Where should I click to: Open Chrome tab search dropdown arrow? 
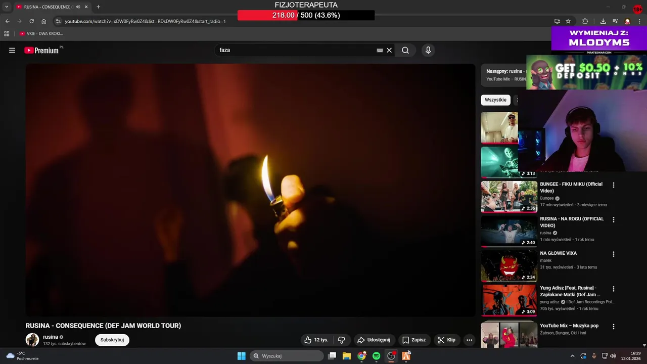pos(7,7)
